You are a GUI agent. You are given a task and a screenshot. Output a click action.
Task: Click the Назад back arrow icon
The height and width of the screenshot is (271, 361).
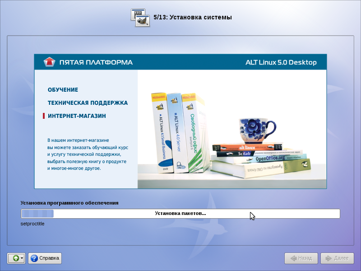tap(293, 258)
